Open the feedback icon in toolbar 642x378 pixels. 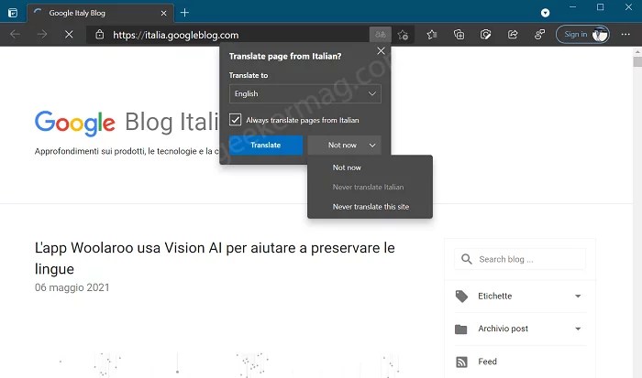(x=539, y=35)
